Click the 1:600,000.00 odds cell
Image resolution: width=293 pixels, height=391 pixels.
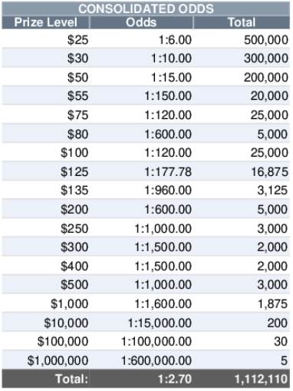click(141, 360)
